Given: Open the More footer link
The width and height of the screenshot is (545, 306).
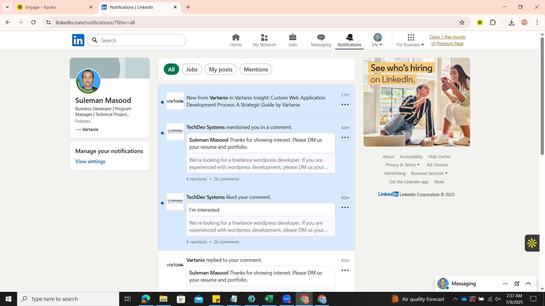Looking at the screenshot, I should pos(439,182).
